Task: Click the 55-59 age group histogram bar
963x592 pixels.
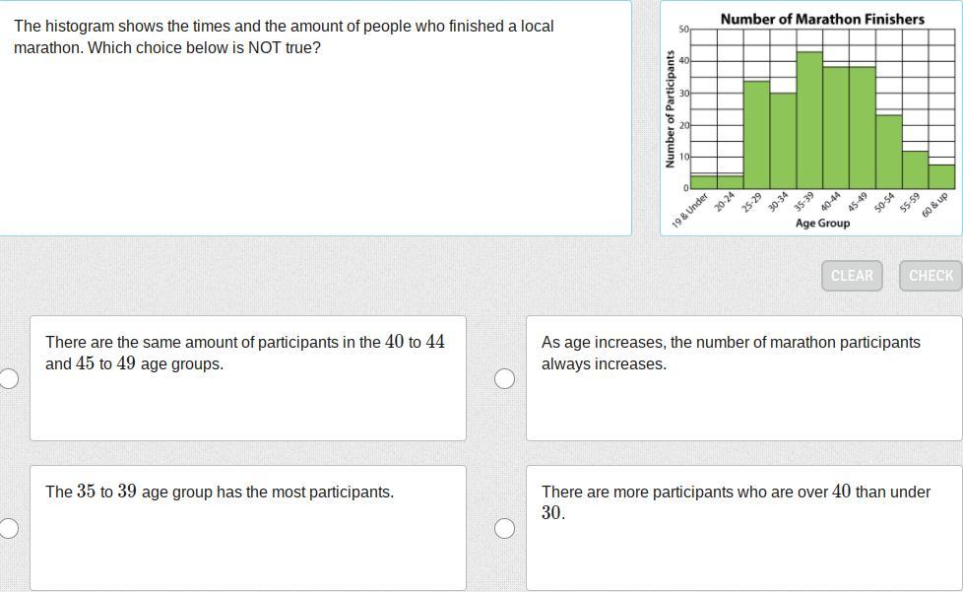Action: (916, 169)
